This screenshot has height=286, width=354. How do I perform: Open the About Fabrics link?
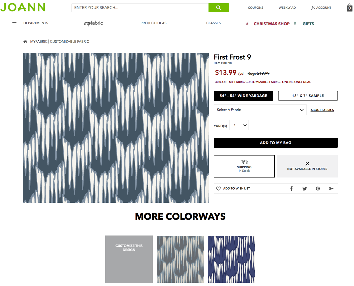[322, 110]
